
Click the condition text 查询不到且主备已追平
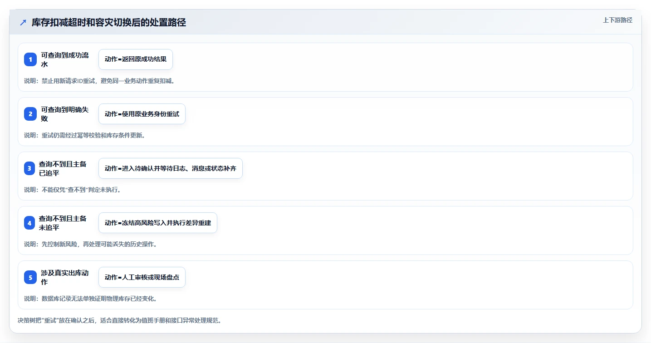(x=63, y=168)
